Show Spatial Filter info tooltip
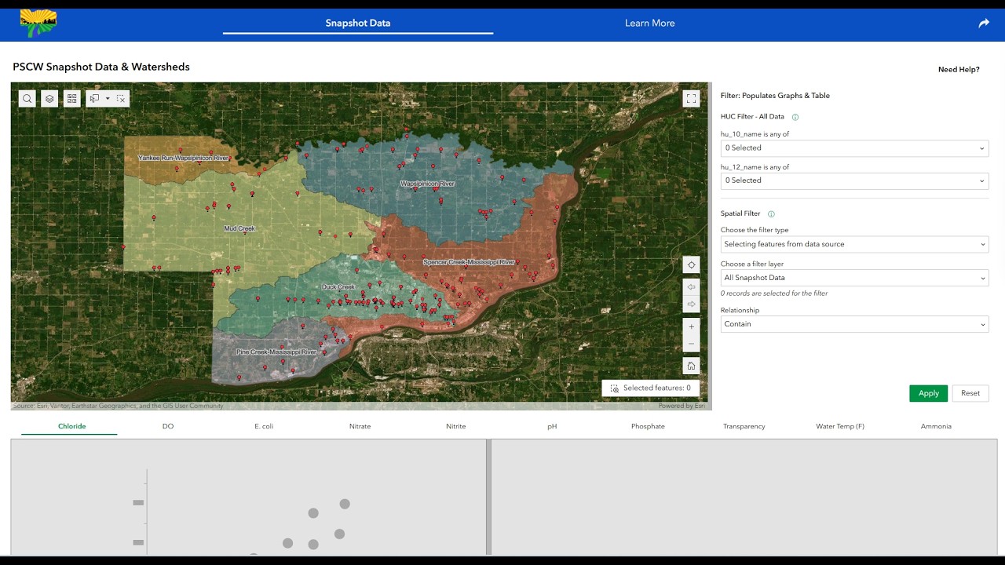 [x=771, y=214]
